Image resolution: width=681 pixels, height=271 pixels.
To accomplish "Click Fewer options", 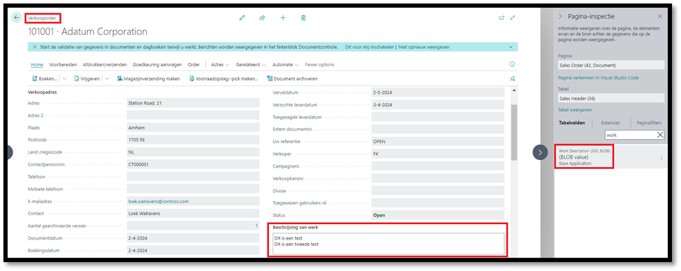I will tap(320, 64).
